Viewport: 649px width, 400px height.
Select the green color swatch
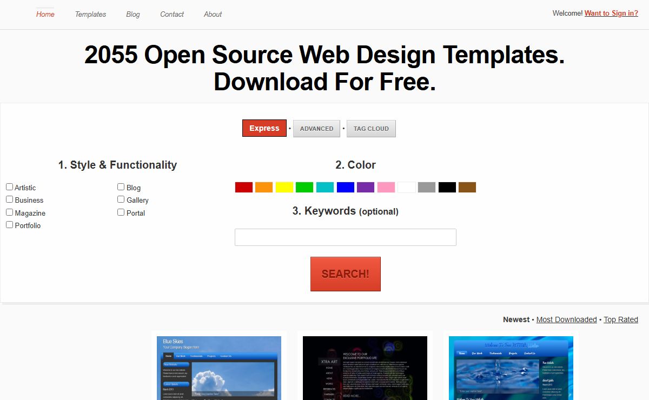(304, 187)
